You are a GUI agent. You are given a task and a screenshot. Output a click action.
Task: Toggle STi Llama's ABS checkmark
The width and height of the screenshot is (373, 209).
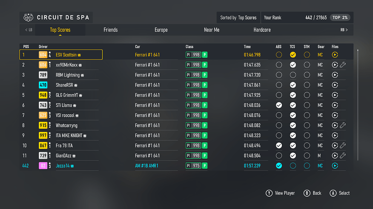tap(279, 105)
